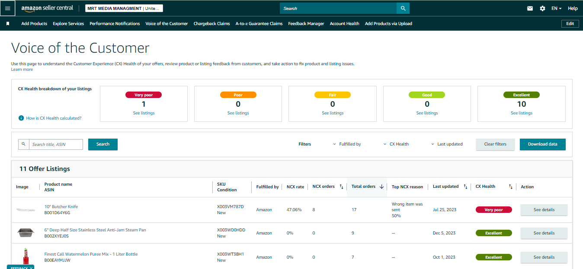583x269 pixels.
Task: Click the teal Search button
Action: tap(103, 144)
